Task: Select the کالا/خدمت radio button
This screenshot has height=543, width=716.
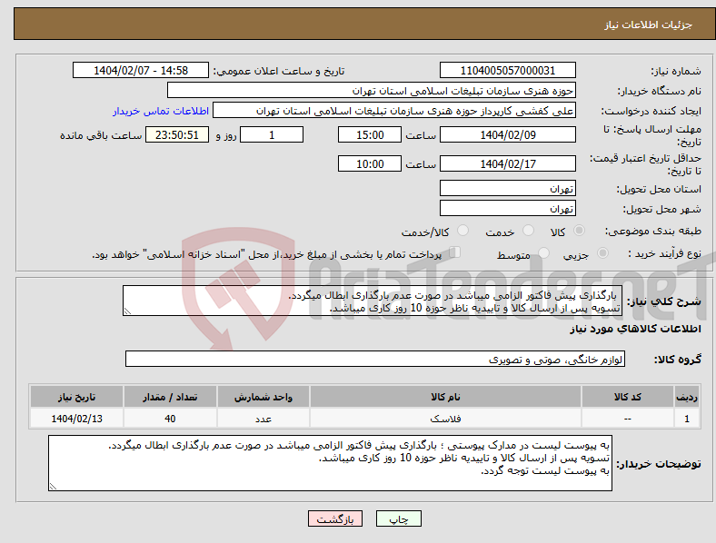Action: click(463, 231)
